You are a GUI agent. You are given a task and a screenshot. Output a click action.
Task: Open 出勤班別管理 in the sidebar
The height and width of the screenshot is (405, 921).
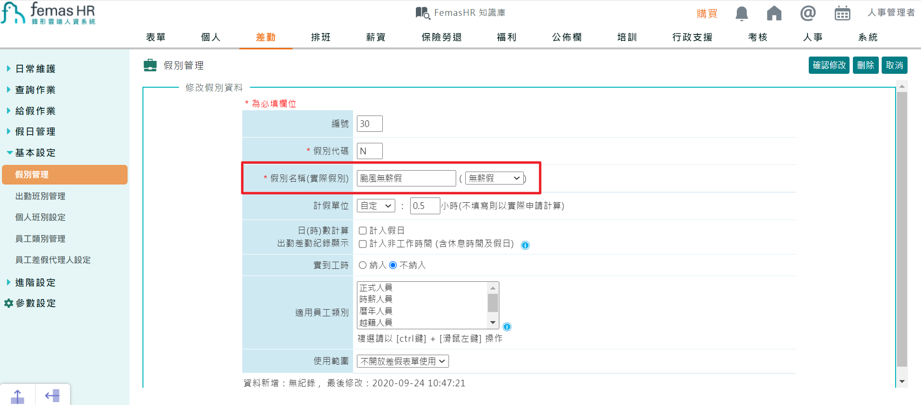[x=40, y=196]
